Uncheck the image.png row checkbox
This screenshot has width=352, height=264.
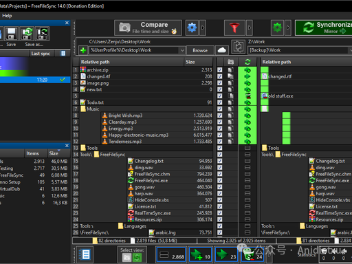click(x=219, y=82)
